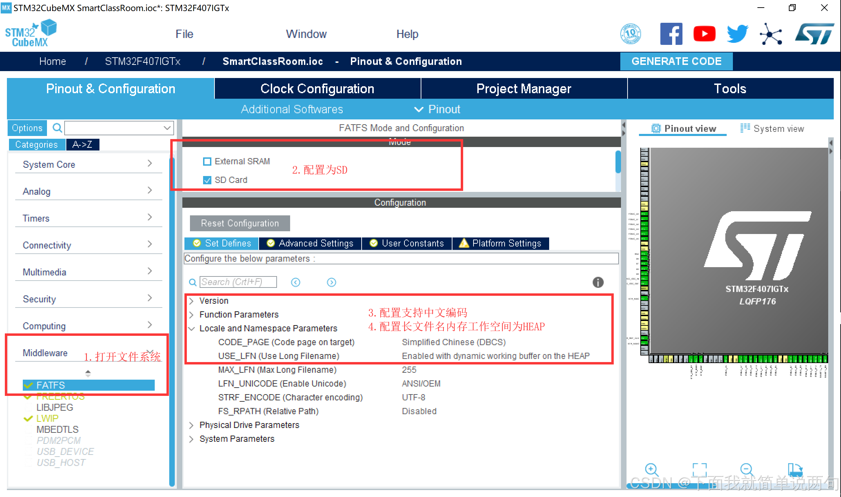Image resolution: width=841 pixels, height=497 pixels.
Task: Uncheck the SD Card checkbox
Action: (x=207, y=180)
